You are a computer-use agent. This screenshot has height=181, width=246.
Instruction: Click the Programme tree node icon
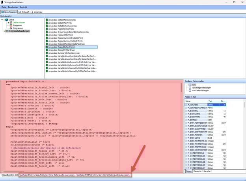(x=11, y=28)
